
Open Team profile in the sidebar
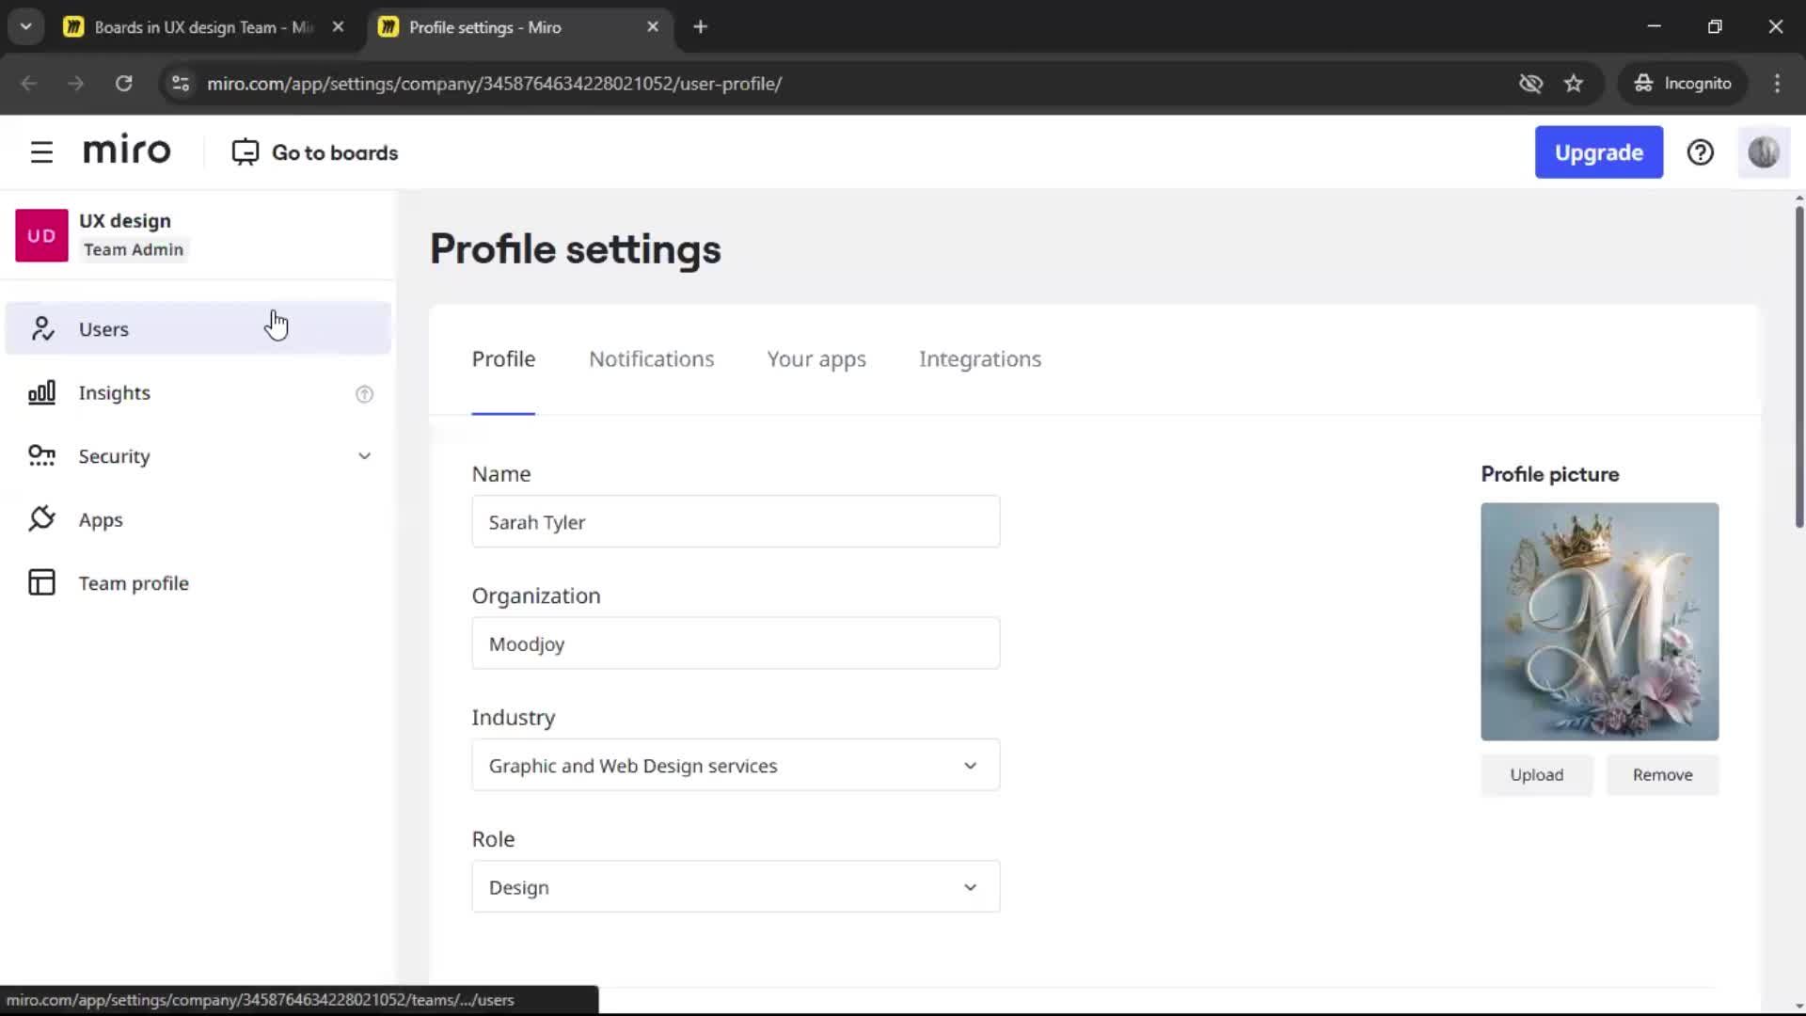(x=198, y=582)
